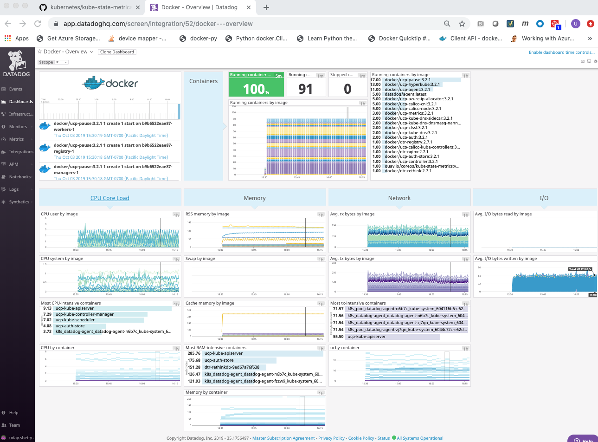Close the kubernetes/kube-state-metrics tab
The image size is (598, 442).
(x=138, y=7)
